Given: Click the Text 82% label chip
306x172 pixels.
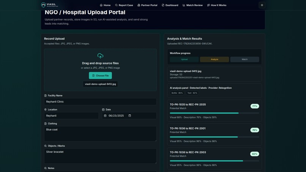Looking at the screenshot, I should 192,93.
